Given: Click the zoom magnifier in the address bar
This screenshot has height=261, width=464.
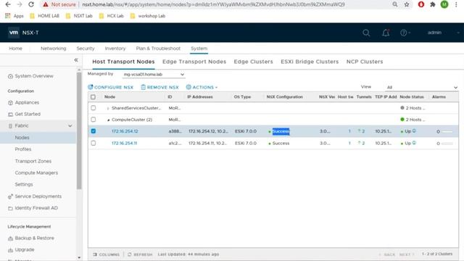Looking at the screenshot, I should click(395, 4).
